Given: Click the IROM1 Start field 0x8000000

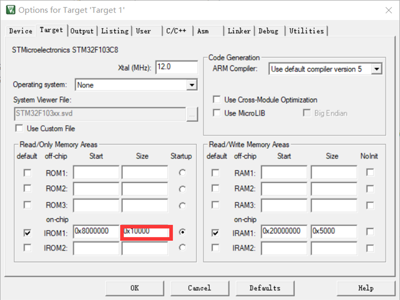Looking at the screenshot, I should (96, 232).
